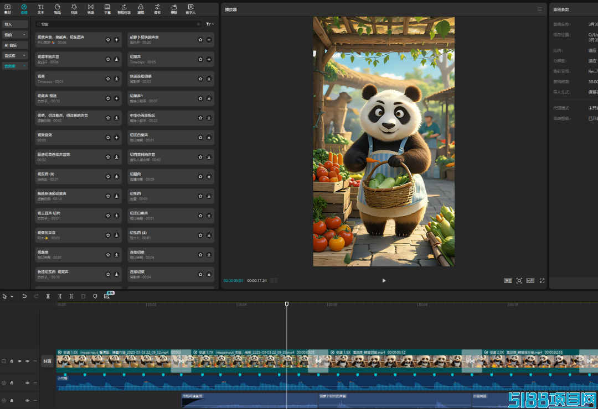Download the 切蒜末的声音 sound
Image resolution: width=598 pixels, height=409 pixels.
click(x=117, y=59)
